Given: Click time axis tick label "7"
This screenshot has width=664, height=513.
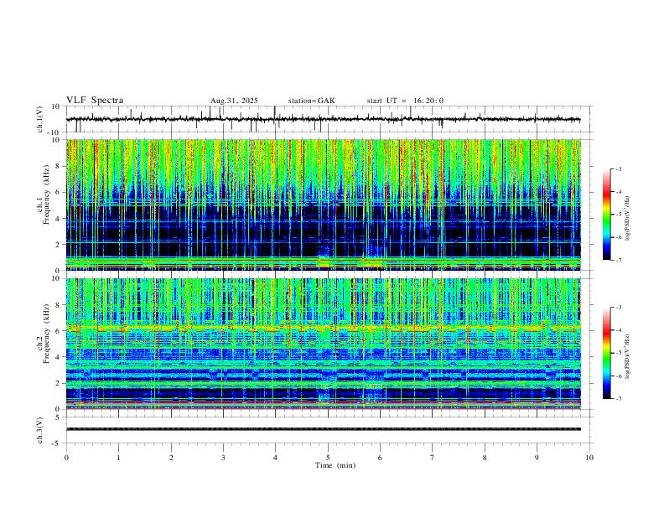Looking at the screenshot, I should click(x=433, y=458).
